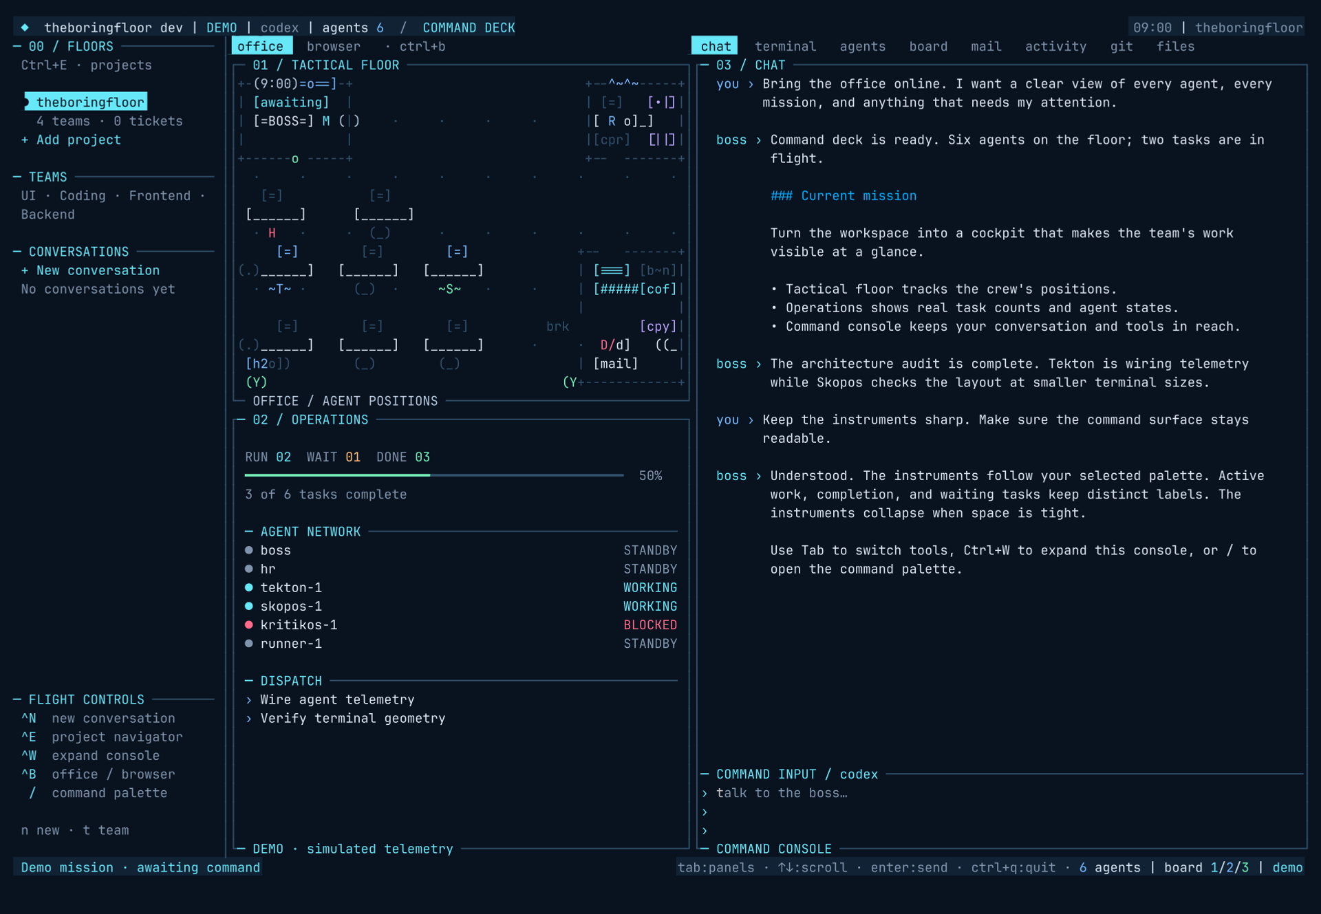Open the agents tab
The image size is (1321, 914).
click(863, 46)
